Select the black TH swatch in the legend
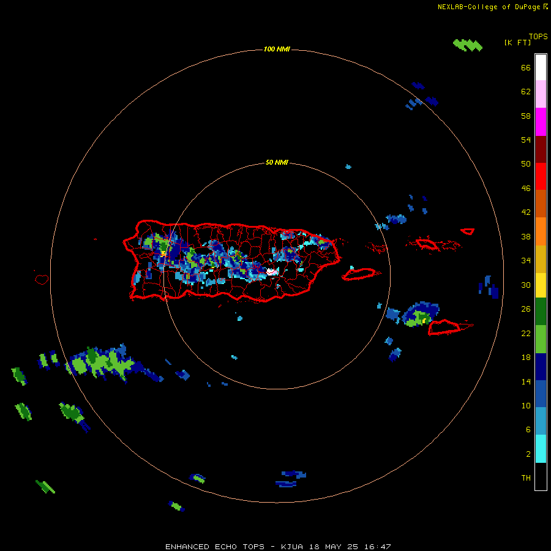The image size is (551, 551). pos(541,476)
